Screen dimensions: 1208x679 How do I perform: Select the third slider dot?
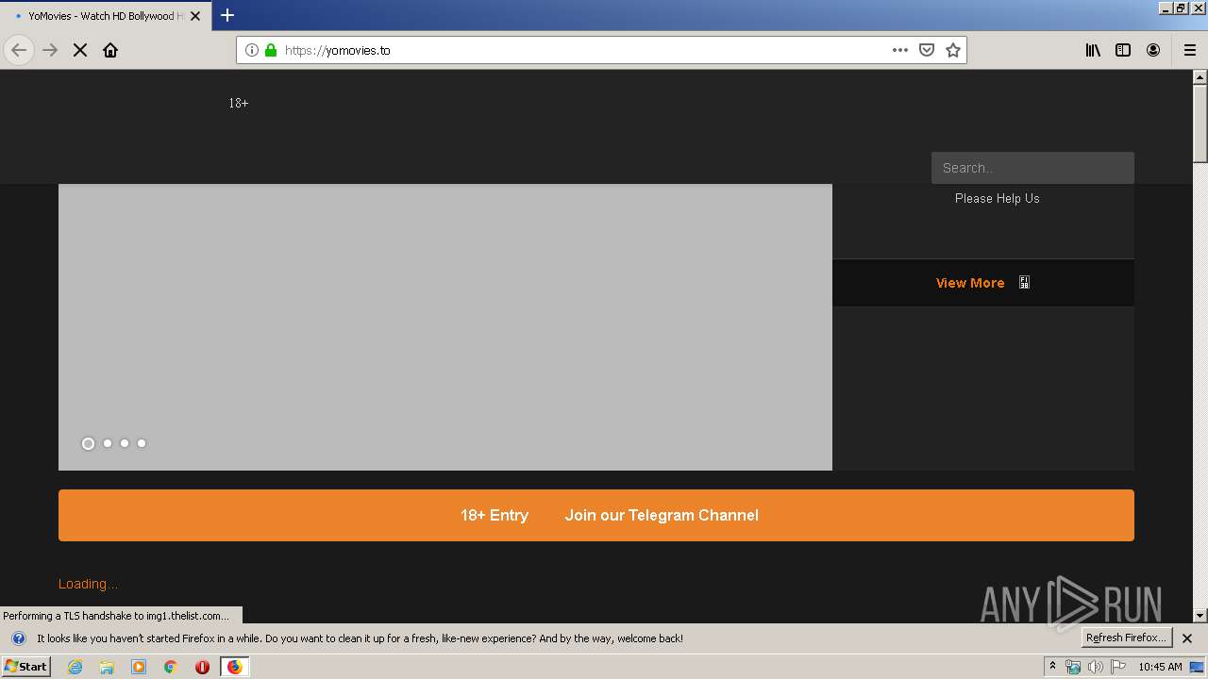tap(125, 443)
